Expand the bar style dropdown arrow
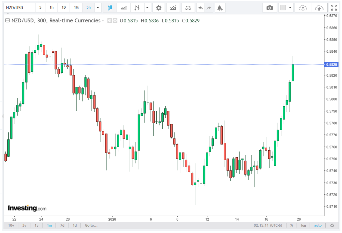Image resolution: width=342 pixels, height=233 pixels. click(147, 7)
